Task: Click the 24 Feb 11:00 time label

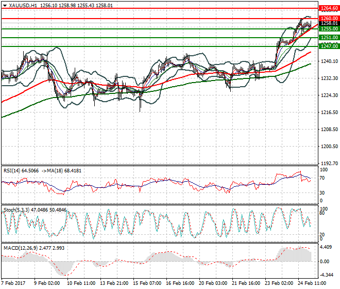Action: pos(312,283)
